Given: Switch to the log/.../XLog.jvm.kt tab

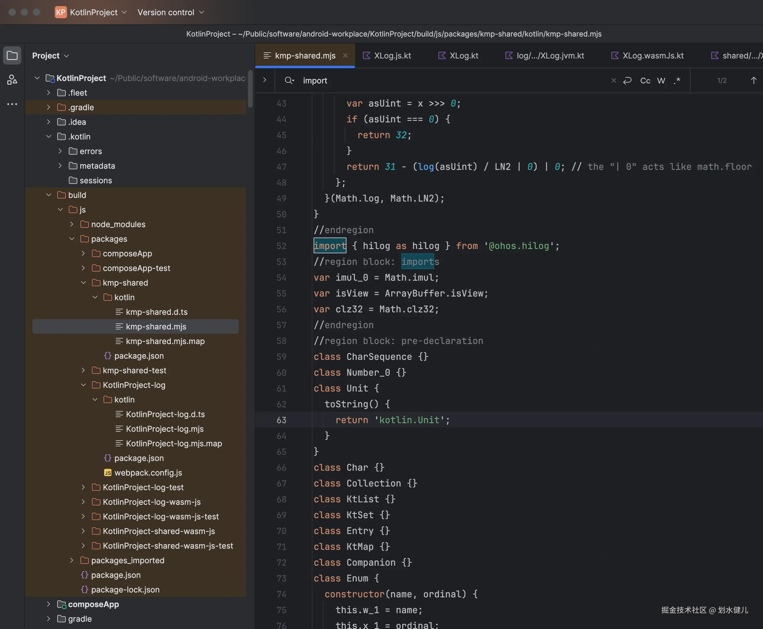Looking at the screenshot, I should 544,55.
